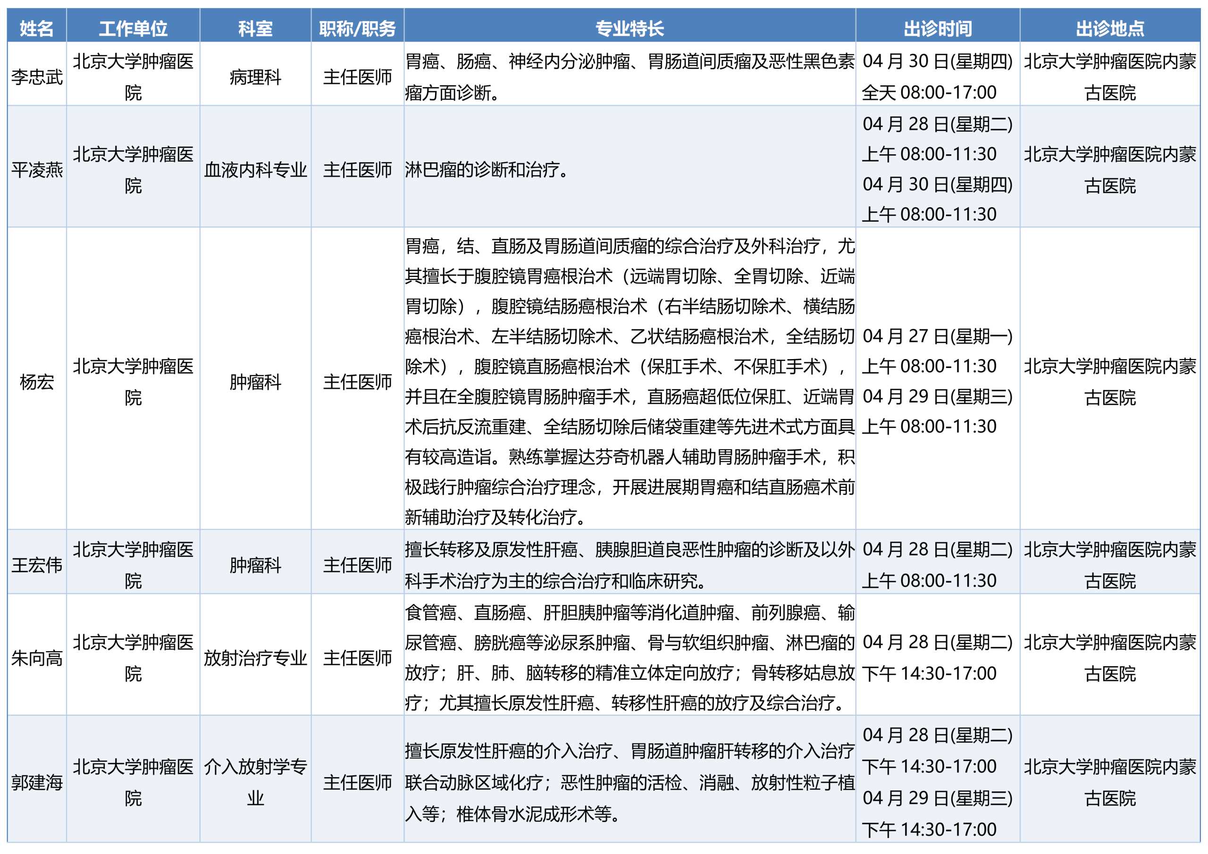Select the name cell 郭建海
This screenshot has height=854, width=1208.
coord(37,782)
